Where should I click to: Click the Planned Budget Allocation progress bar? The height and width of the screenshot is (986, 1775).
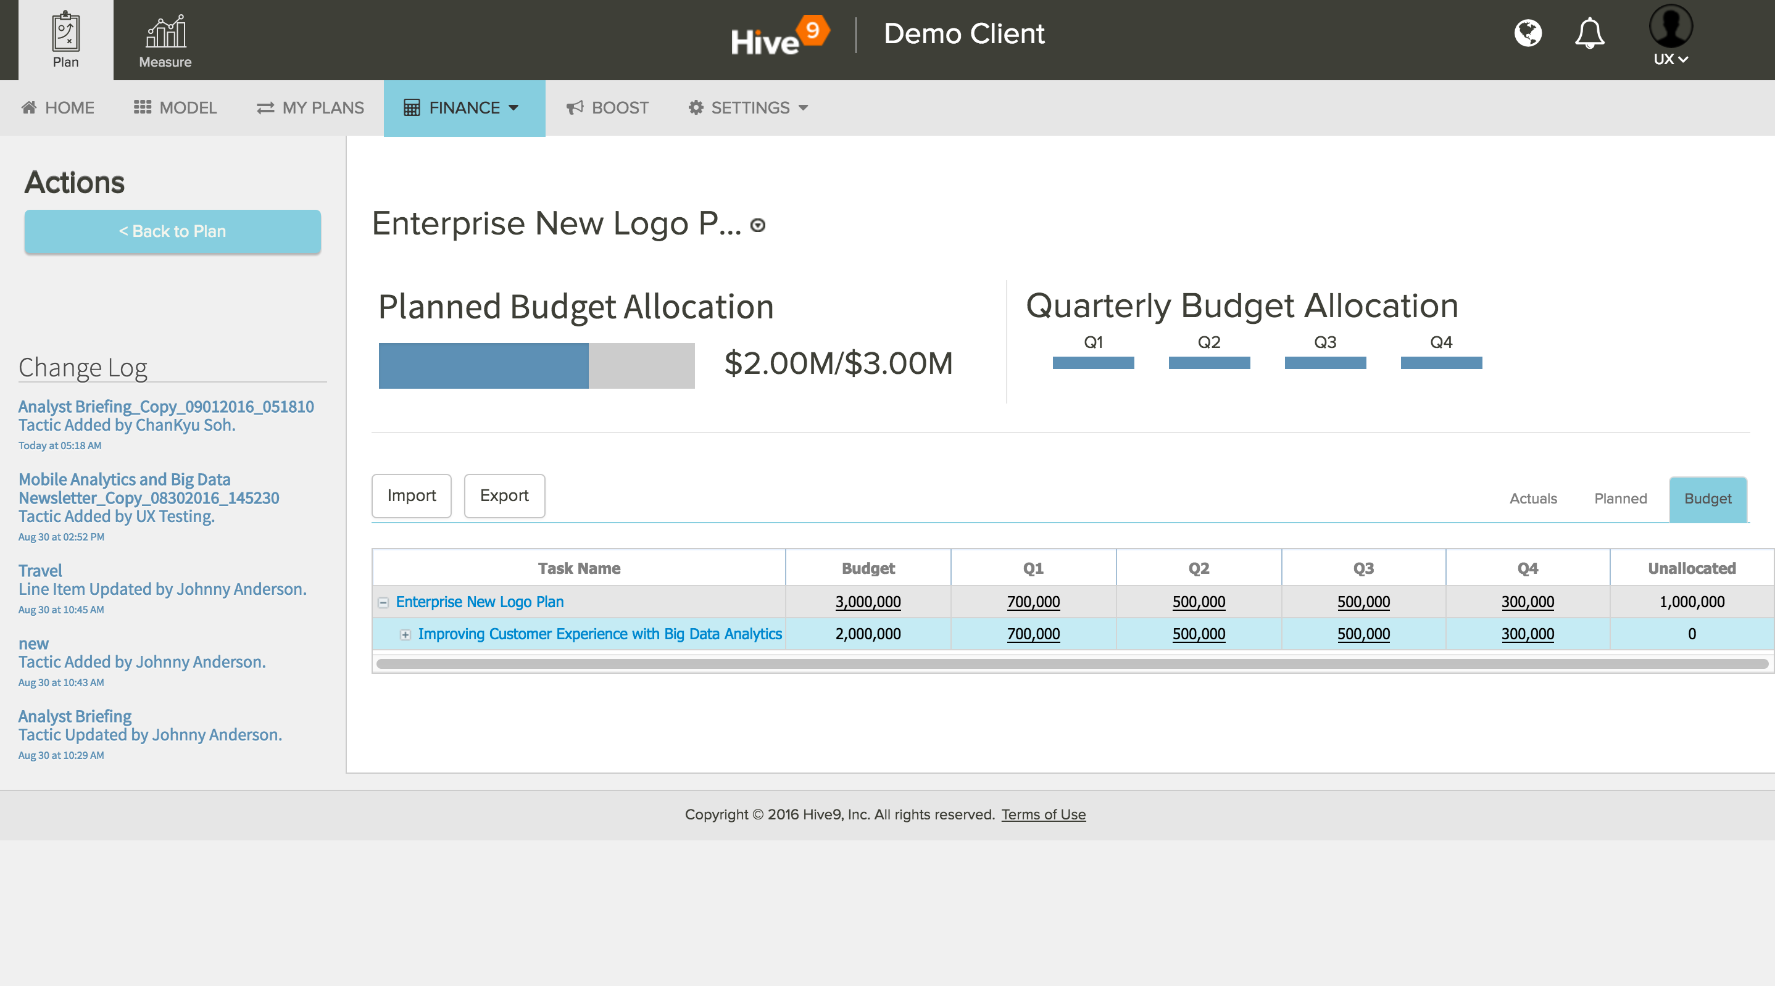[x=536, y=366]
